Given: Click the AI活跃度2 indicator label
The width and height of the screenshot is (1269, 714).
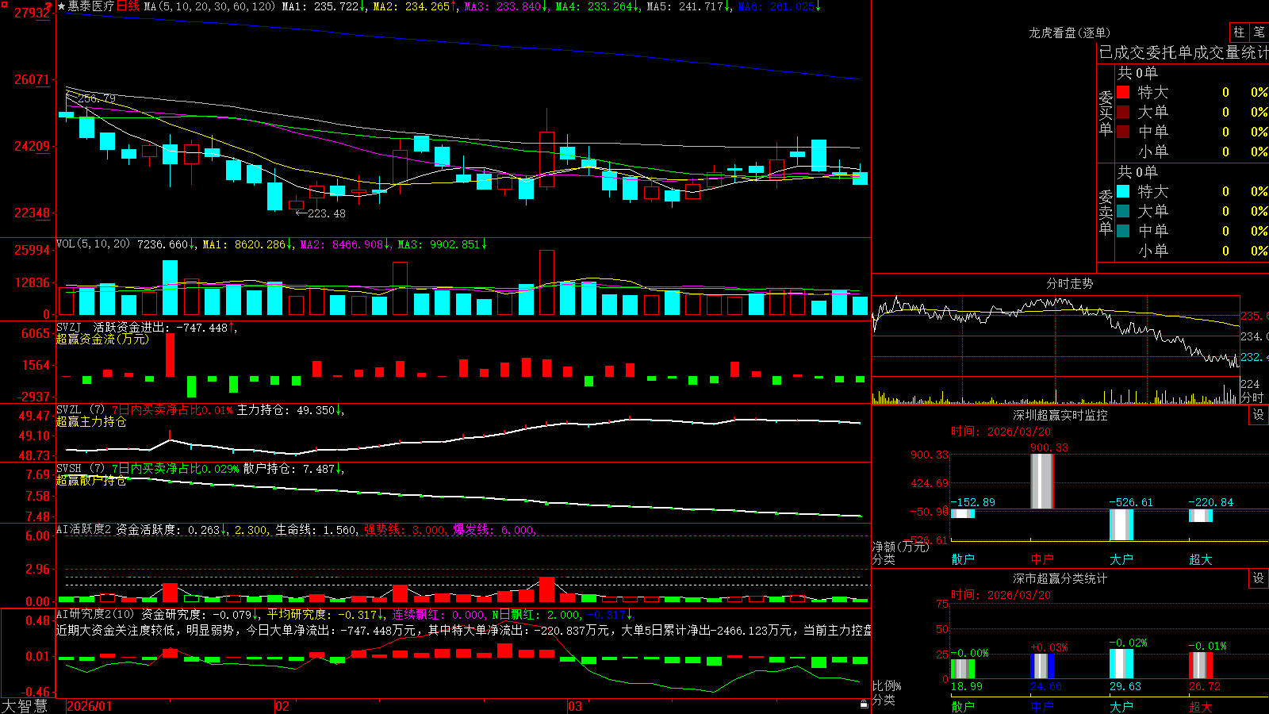Looking at the screenshot, I should point(84,530).
